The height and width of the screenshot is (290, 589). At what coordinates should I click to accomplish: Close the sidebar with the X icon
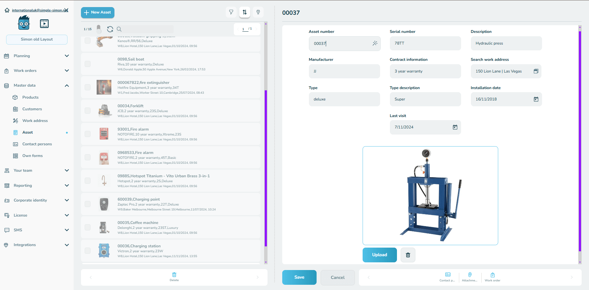[66, 10]
